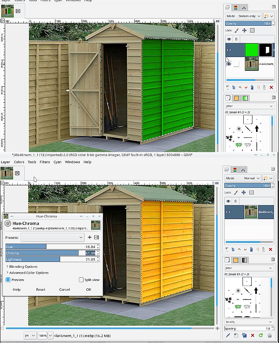Select the arrow brush in upper brushes grid
This screenshot has height=343, width=279.
(x=257, y=129)
